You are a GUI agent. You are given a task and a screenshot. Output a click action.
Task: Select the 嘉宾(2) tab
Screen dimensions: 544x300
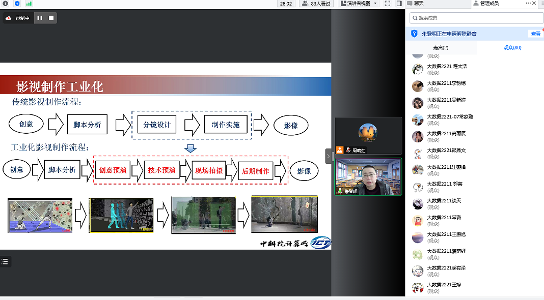pos(441,48)
